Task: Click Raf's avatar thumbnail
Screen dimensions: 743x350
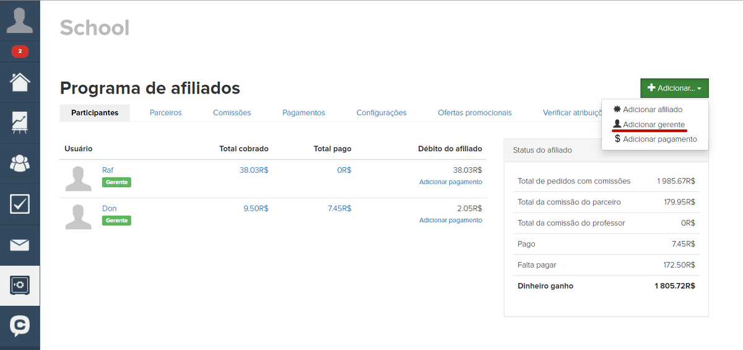Action: click(79, 178)
